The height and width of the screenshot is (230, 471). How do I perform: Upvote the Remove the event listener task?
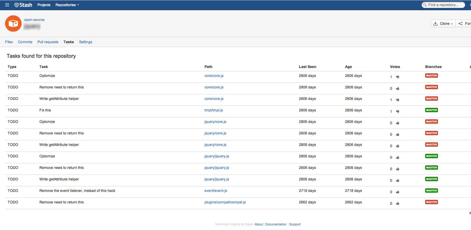point(398,192)
